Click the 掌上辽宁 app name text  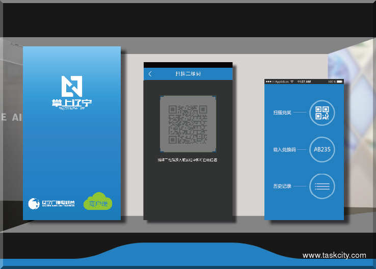72,104
